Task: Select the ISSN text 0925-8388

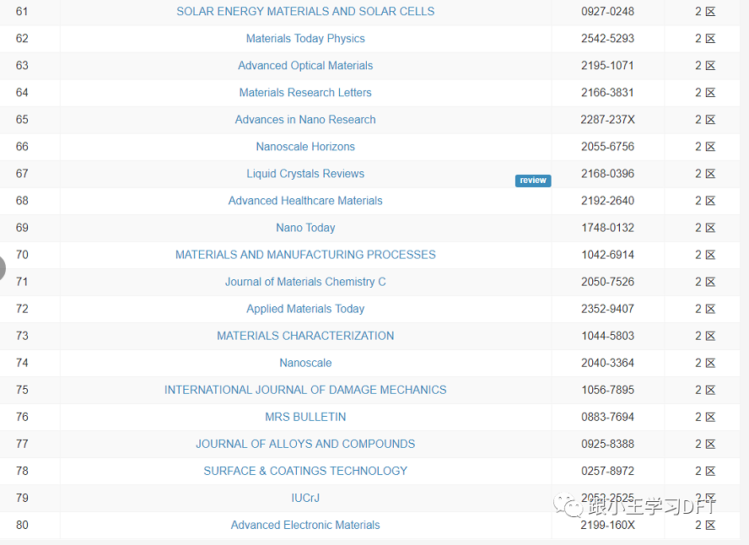Action: (x=607, y=445)
